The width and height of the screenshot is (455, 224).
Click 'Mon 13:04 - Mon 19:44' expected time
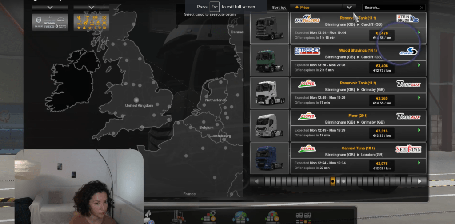click(328, 33)
